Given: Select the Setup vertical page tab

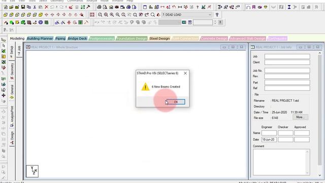Looking at the screenshot, I should (12, 52).
